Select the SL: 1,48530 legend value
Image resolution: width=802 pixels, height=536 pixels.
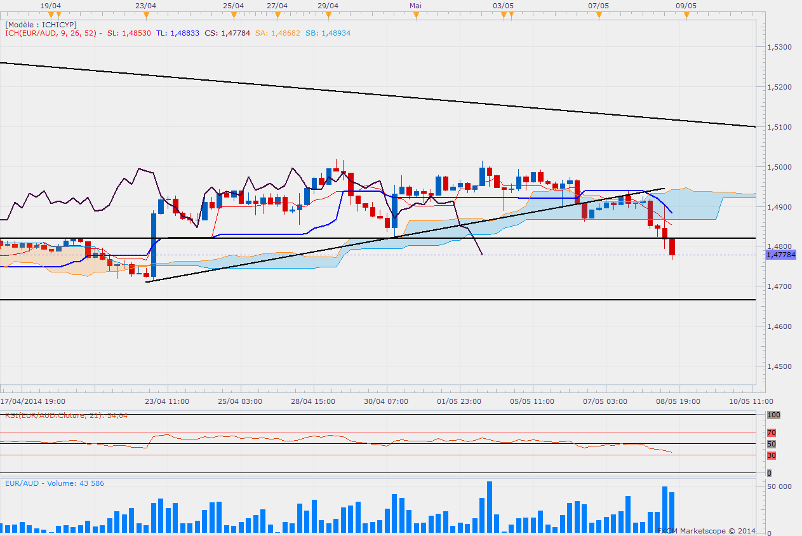click(130, 32)
